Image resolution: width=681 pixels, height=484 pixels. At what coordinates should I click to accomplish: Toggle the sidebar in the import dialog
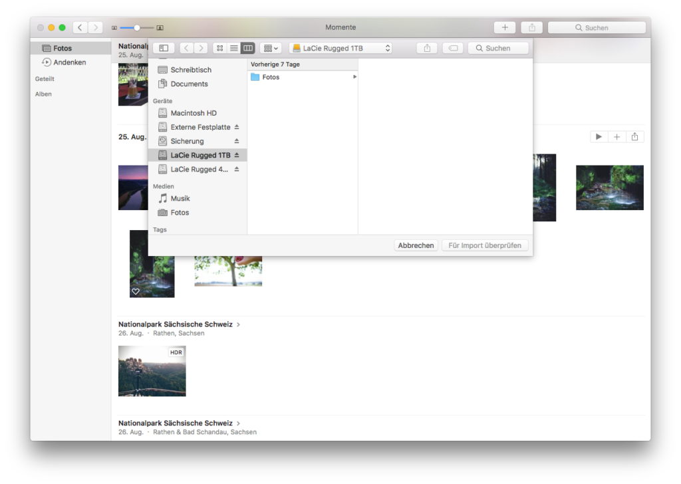(164, 48)
